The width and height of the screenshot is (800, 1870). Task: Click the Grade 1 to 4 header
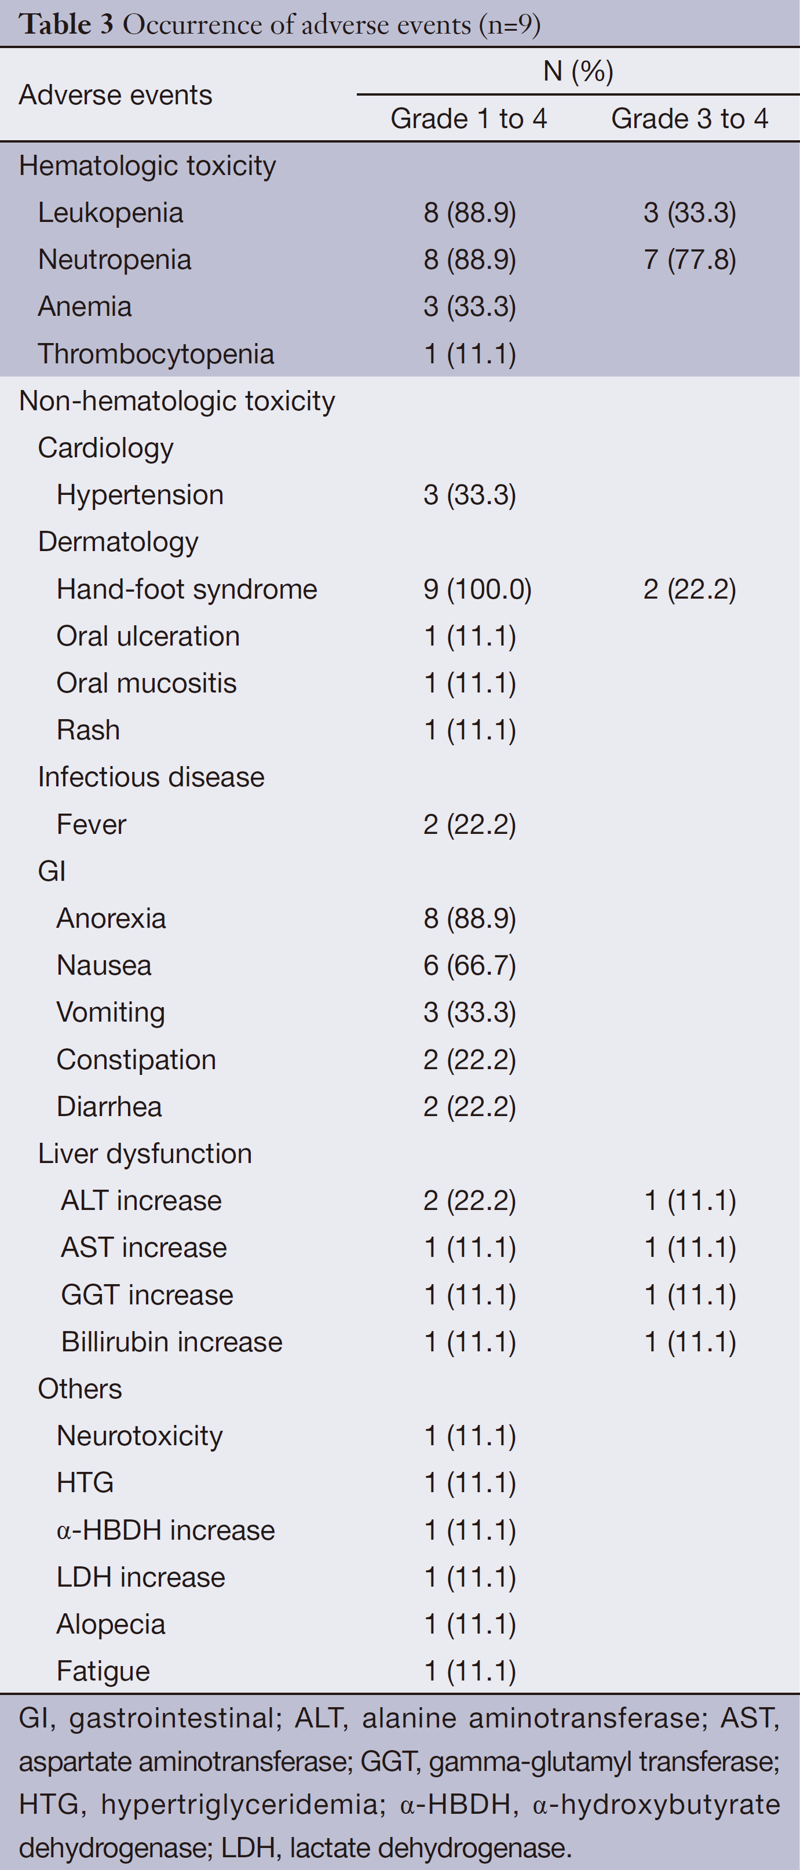(468, 118)
